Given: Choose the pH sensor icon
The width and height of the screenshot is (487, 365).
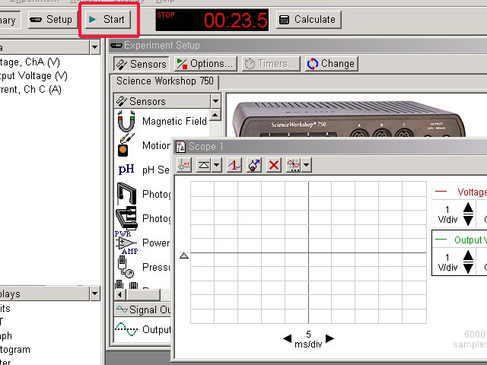Looking at the screenshot, I should click(126, 170).
